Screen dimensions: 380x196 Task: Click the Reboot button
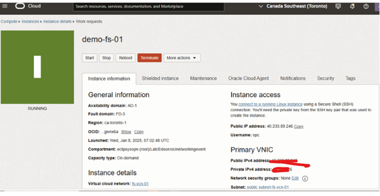pos(125,58)
